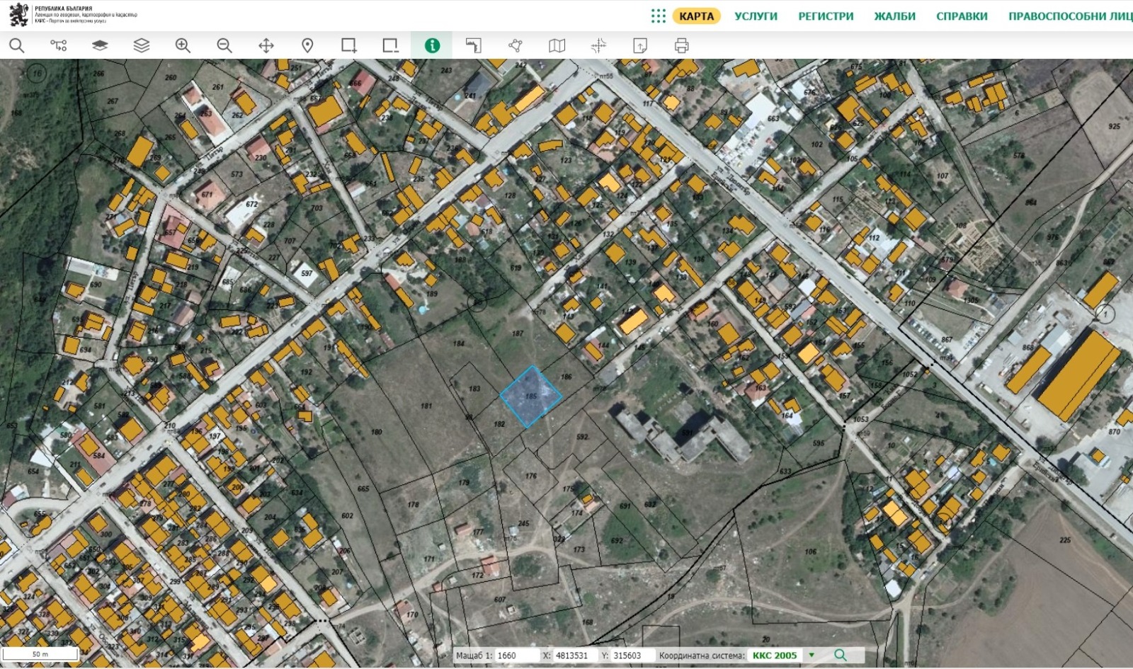Screen dimensions: 1133x669
Task: Switch to the РЕГИСТРИ tab
Action: coord(826,16)
